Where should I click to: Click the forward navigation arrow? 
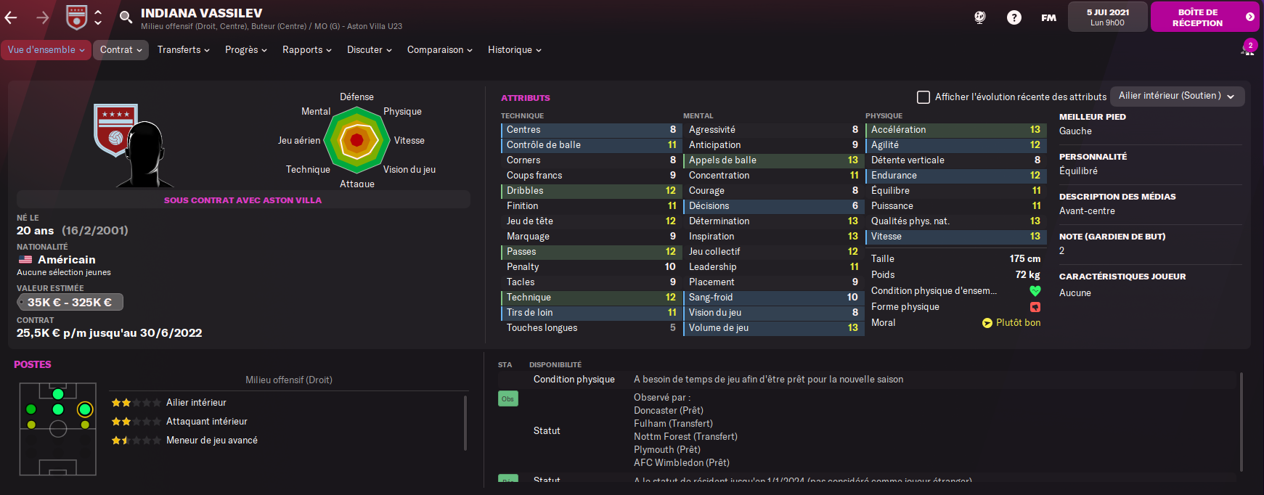click(x=43, y=17)
